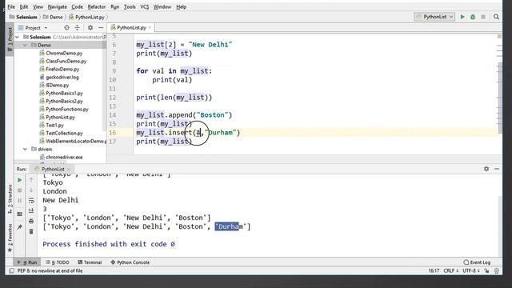Collapse the Selenium project root
Screen dimensions: 512x288
click(x=18, y=37)
